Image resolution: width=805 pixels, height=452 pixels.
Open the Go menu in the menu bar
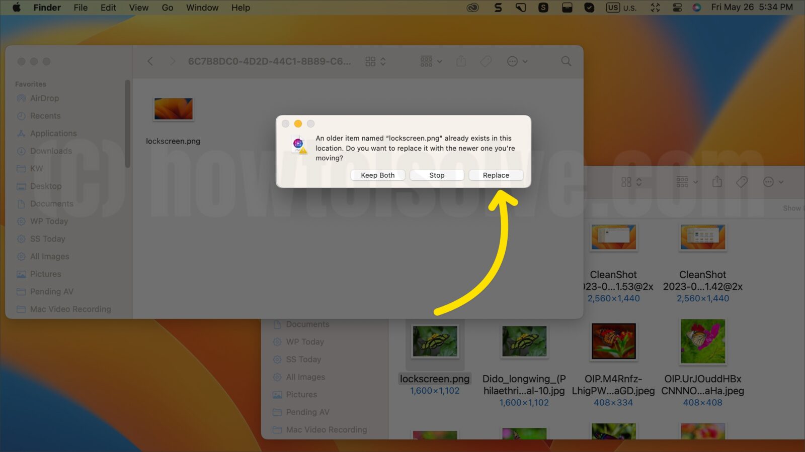pos(167,8)
